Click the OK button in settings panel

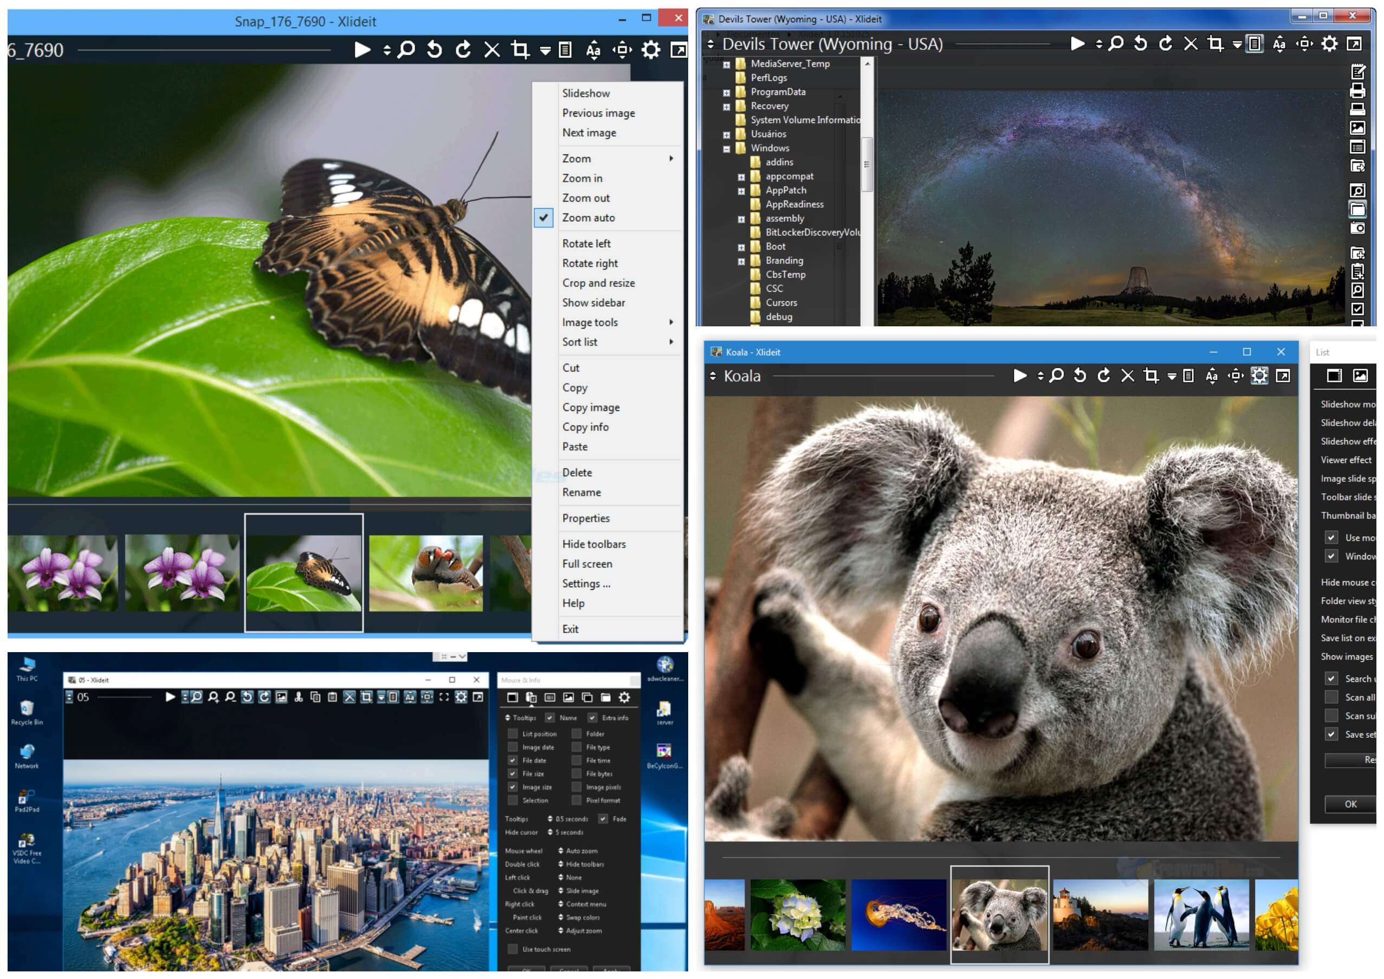point(1351,804)
